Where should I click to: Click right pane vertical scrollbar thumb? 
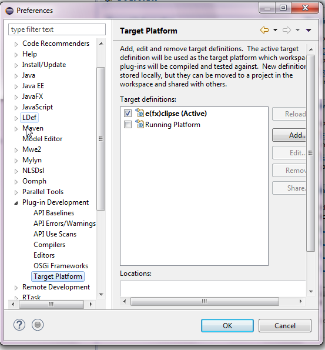pos(310,153)
